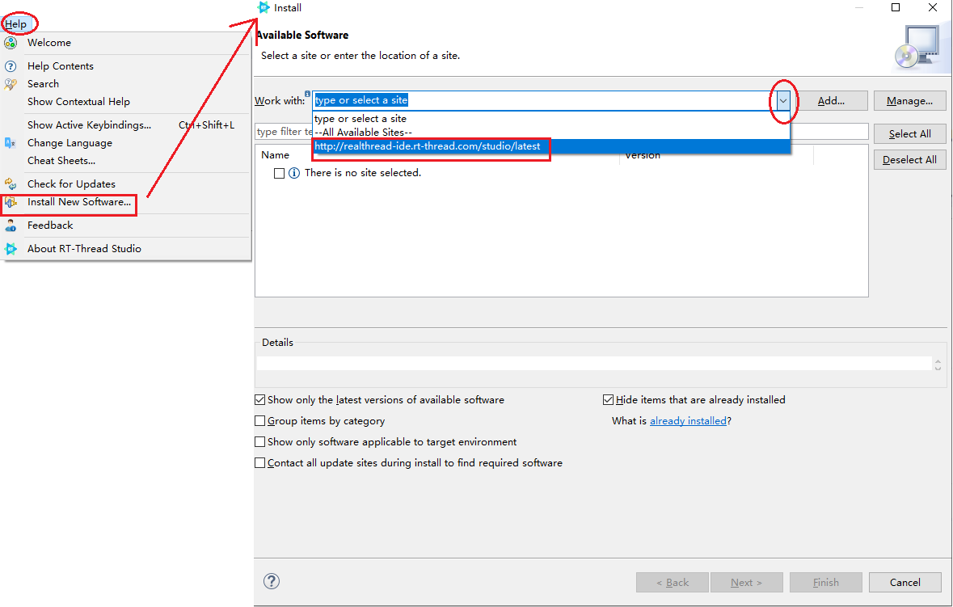Click the Version column header
953x607 pixels.
pyautogui.click(x=643, y=155)
